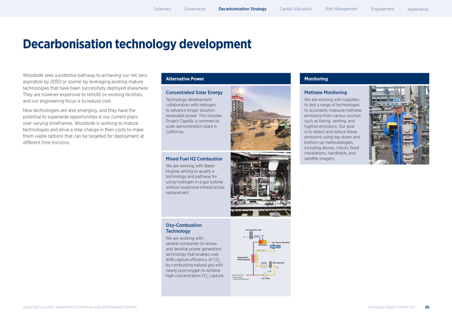Screen dimensions: 452x319
Task: Click page number 26 in footer
Action: point(427,307)
